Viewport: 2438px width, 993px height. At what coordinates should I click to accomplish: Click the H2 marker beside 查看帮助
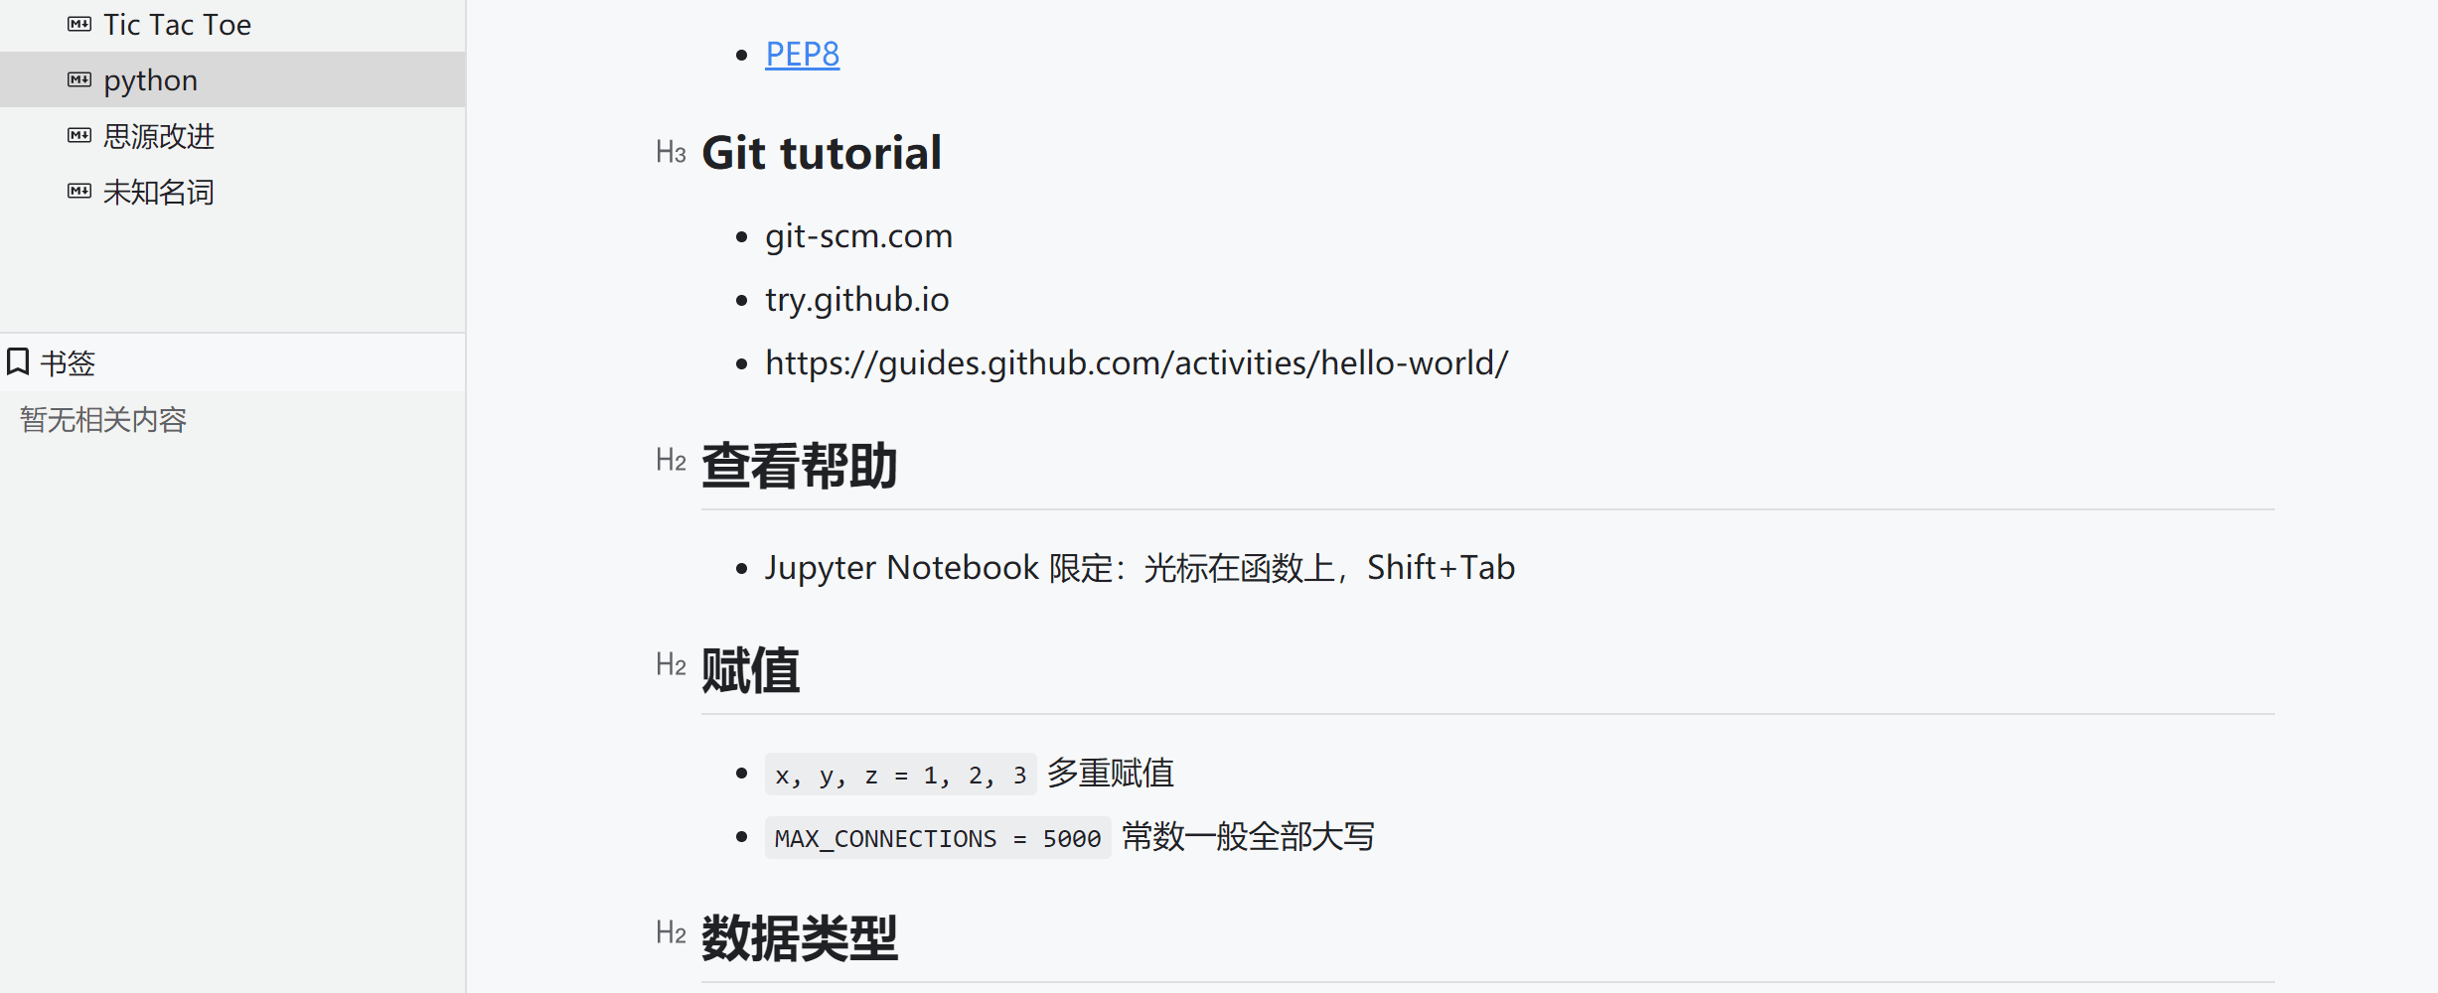(x=671, y=461)
